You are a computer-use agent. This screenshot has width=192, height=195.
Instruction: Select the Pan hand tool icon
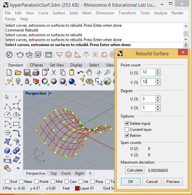coord(89,72)
